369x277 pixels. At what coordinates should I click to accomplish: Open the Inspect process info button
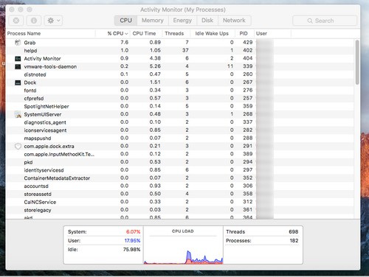(34, 21)
